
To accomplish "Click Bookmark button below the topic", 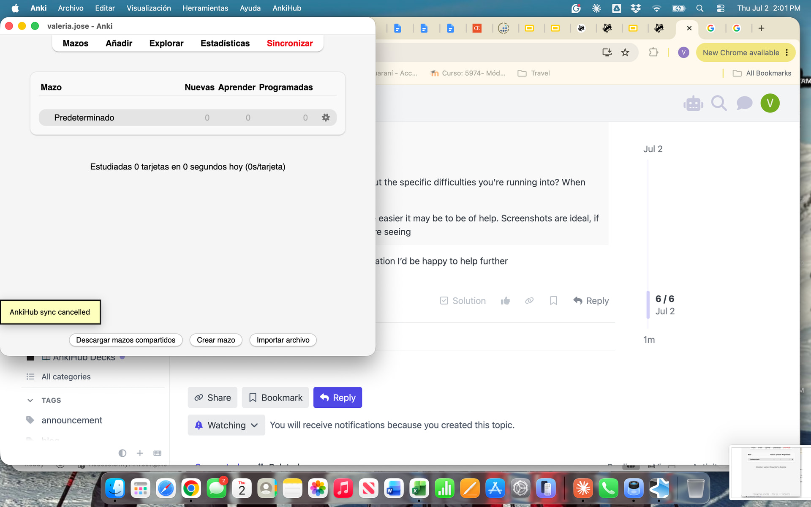I will click(275, 398).
